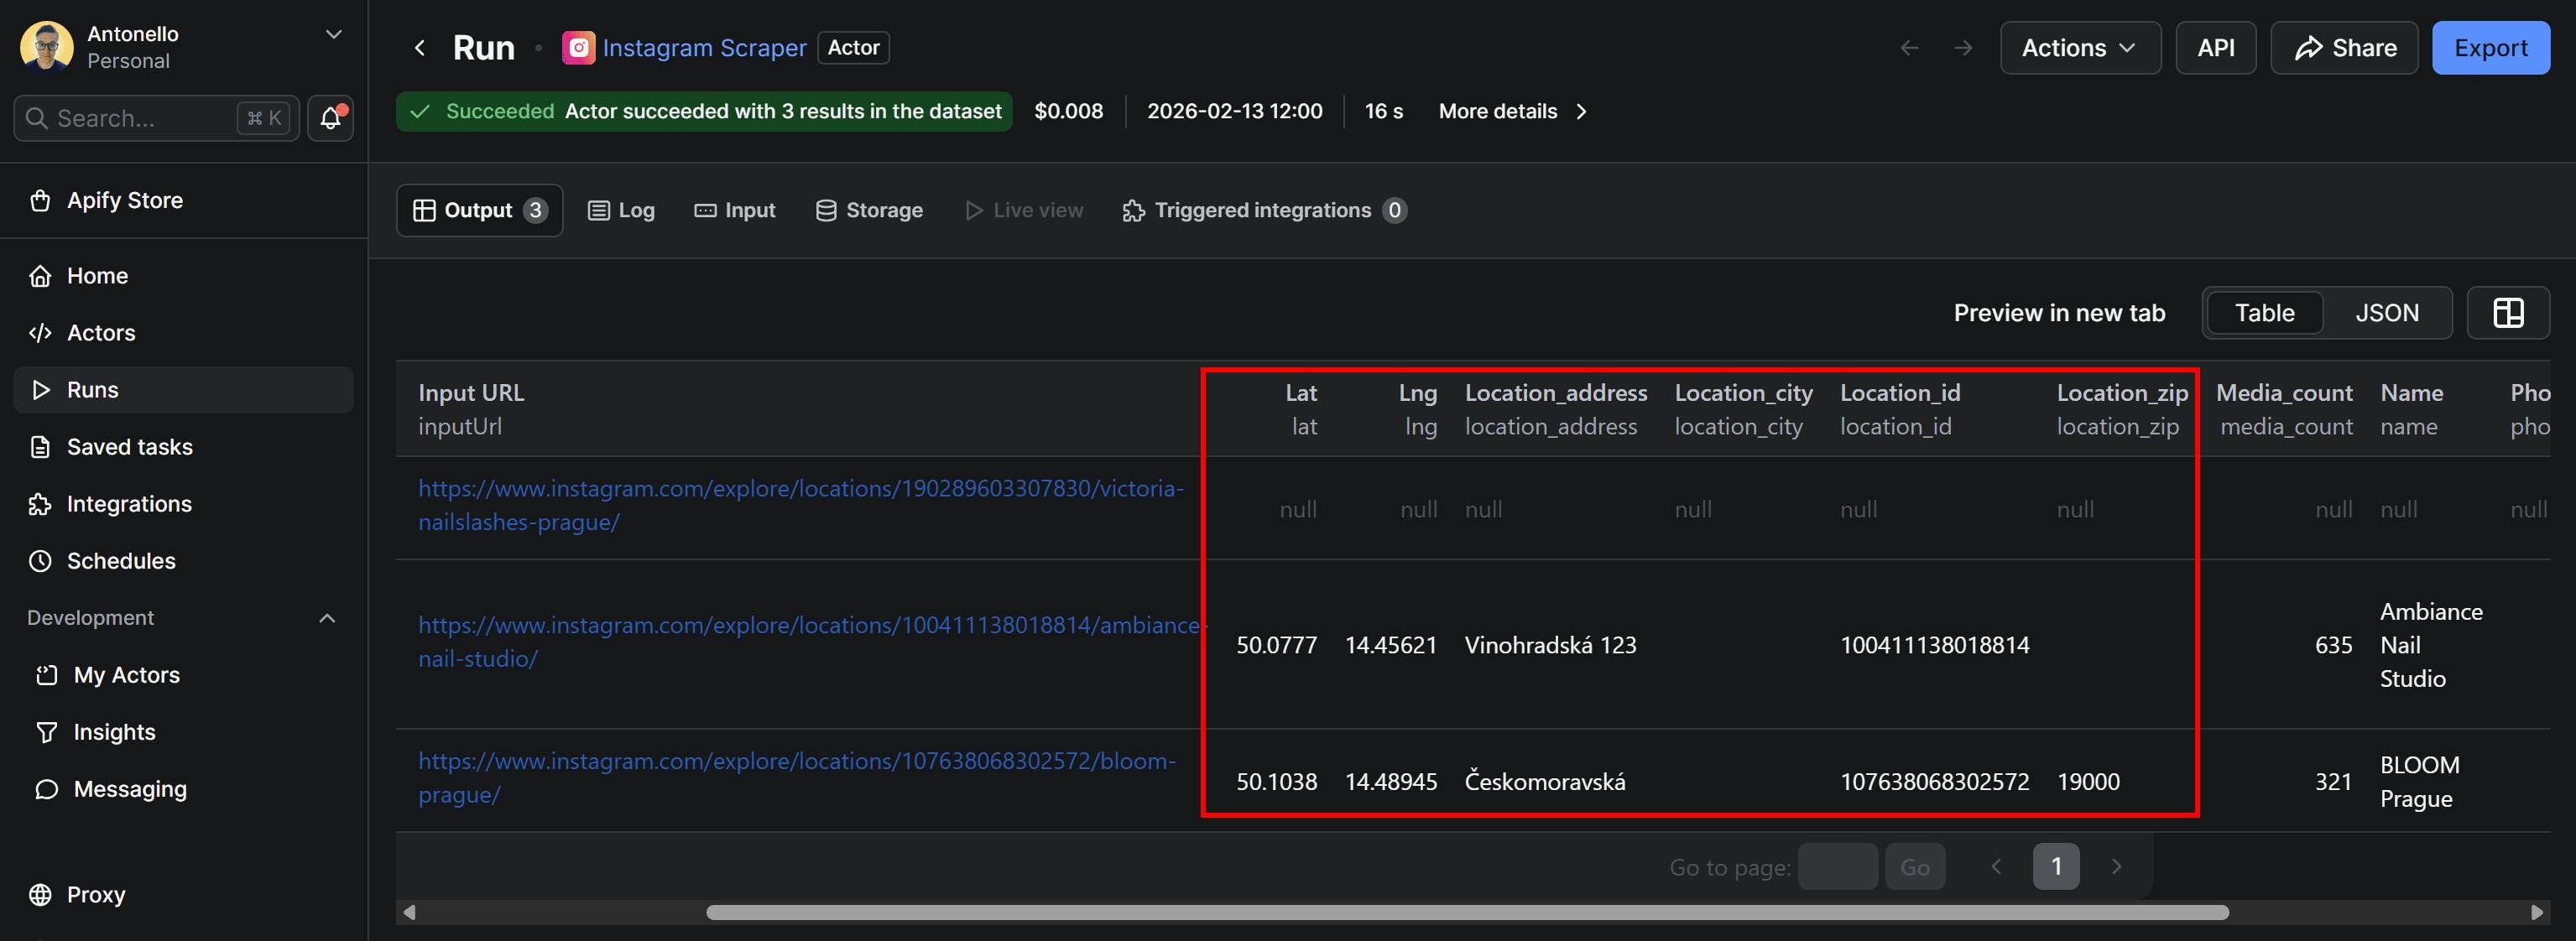
Task: Expand the Antonello account menu
Action: pos(333,33)
